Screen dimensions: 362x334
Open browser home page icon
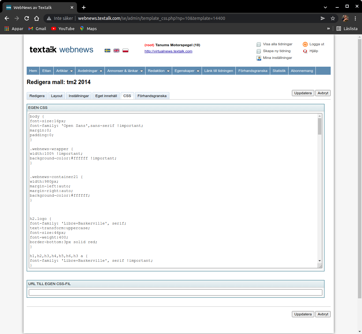pos(37,18)
